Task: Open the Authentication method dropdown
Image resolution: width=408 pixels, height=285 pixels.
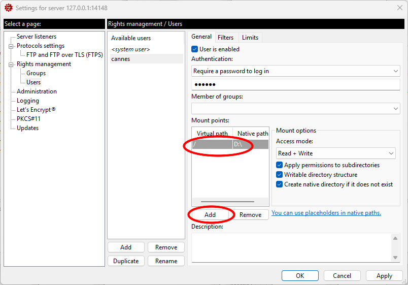Action: pyautogui.click(x=296, y=71)
